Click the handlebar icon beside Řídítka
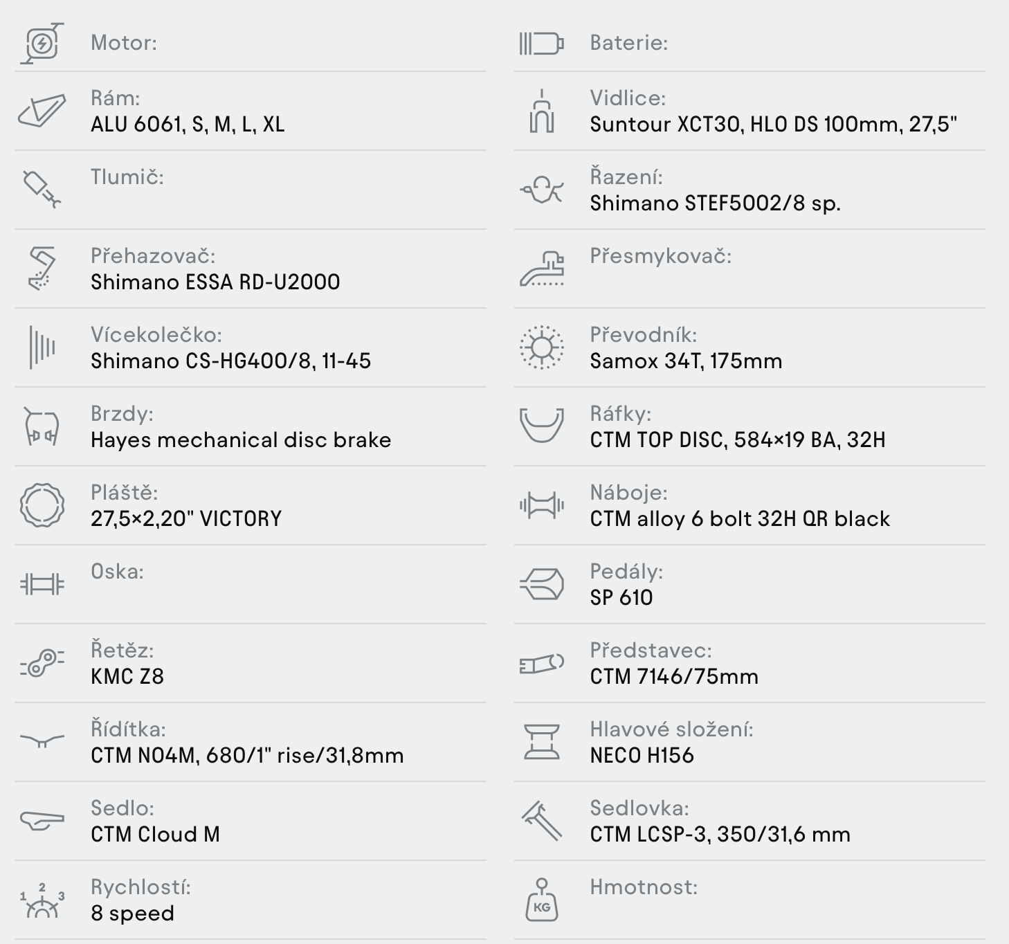Screen dimensions: 1009x944 pyautogui.click(x=42, y=742)
